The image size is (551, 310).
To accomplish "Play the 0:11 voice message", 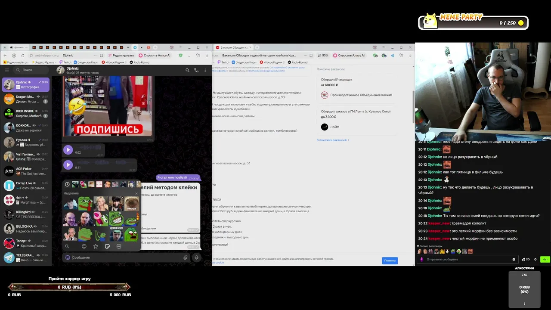I will pyautogui.click(x=68, y=164).
